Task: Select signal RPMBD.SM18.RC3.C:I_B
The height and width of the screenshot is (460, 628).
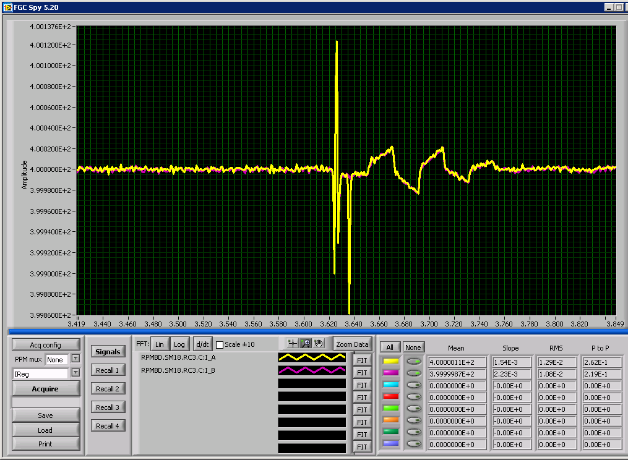Action: (178, 370)
